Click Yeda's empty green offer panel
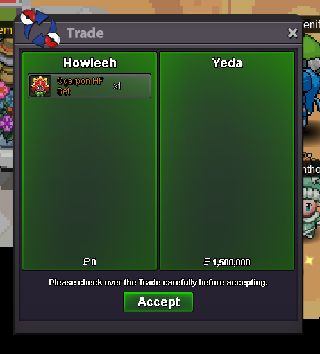The height and width of the screenshot is (354, 320). click(x=227, y=161)
